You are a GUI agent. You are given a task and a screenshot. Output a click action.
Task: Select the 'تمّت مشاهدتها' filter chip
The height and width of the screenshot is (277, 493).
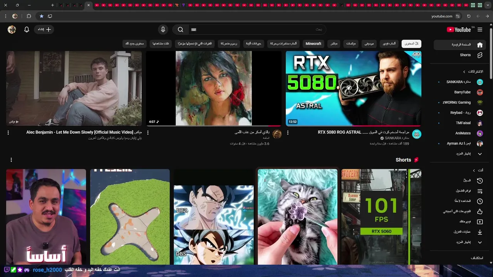coord(161,44)
